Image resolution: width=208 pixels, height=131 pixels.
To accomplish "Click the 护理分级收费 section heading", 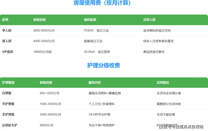I will pyautogui.click(x=103, y=65).
